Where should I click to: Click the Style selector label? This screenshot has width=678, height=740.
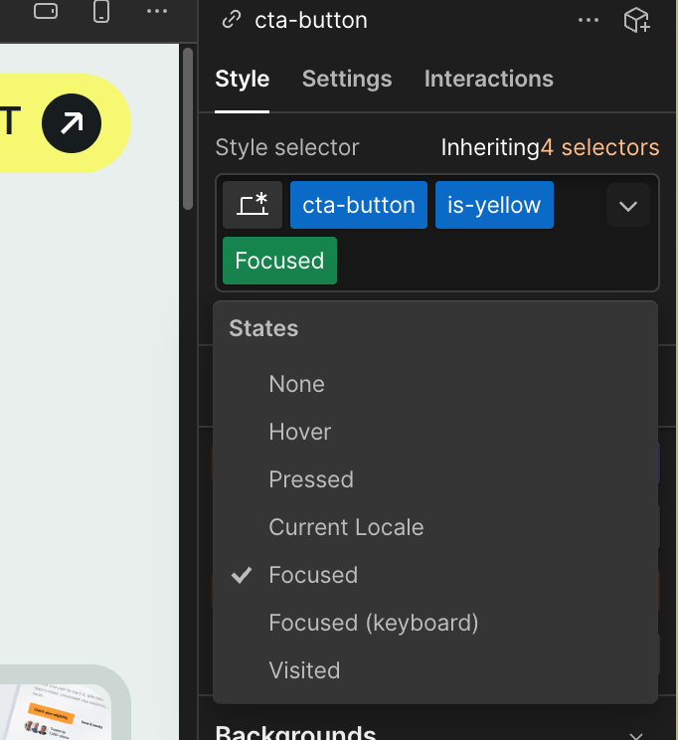pyautogui.click(x=287, y=147)
